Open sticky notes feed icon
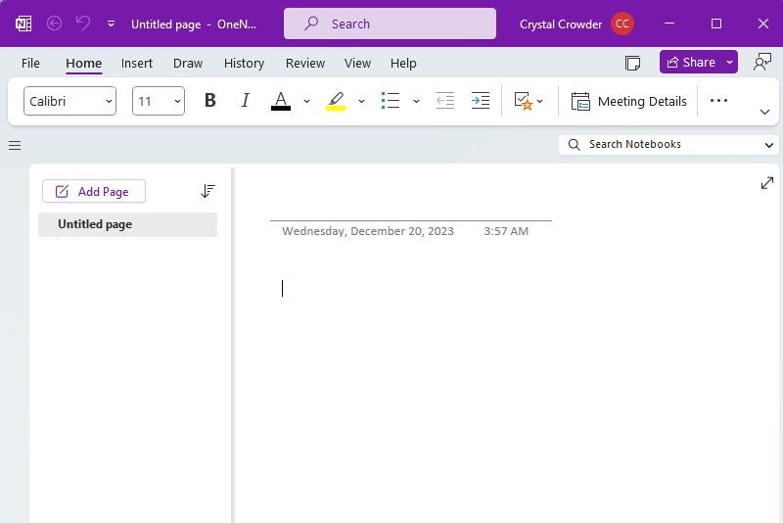This screenshot has height=523, width=783. pos(632,63)
